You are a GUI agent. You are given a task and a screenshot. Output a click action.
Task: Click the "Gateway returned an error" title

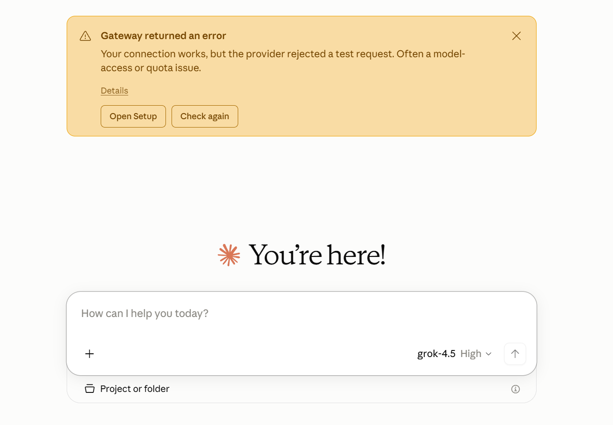(163, 36)
